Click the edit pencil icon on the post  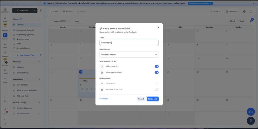[82, 89]
